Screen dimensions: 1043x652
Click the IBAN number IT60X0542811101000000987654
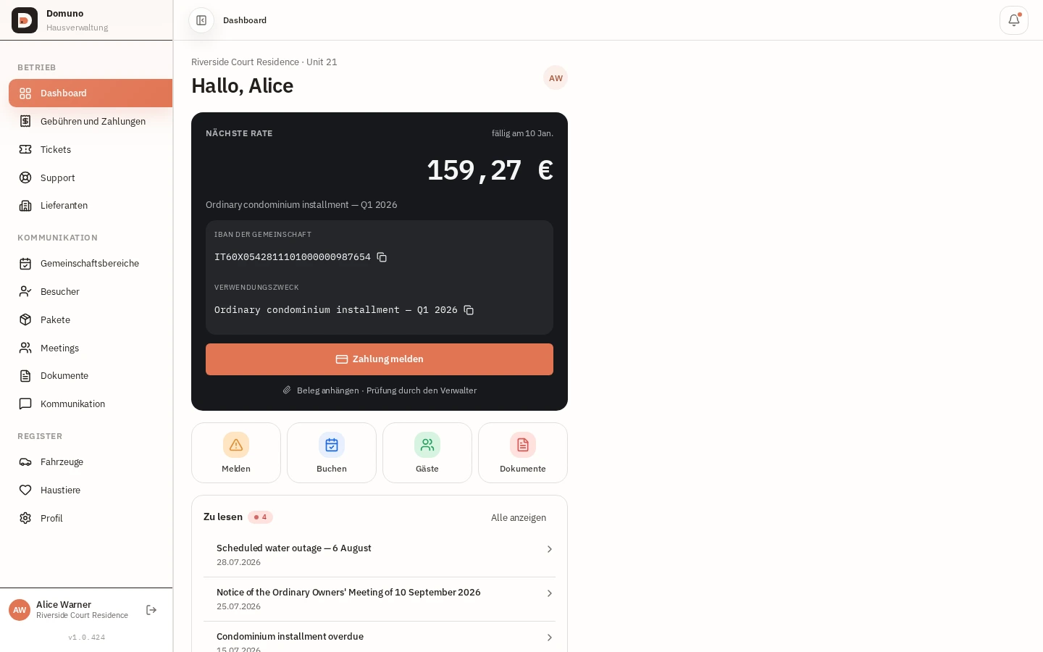point(293,257)
